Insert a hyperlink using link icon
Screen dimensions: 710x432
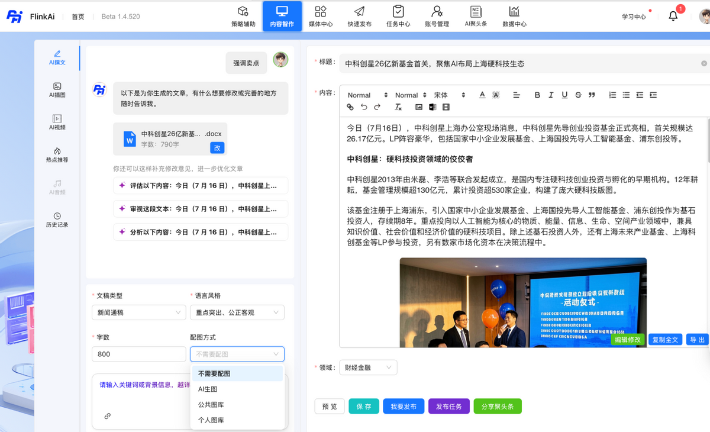(350, 107)
